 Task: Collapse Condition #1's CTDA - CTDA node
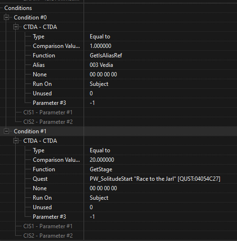tap(16, 141)
